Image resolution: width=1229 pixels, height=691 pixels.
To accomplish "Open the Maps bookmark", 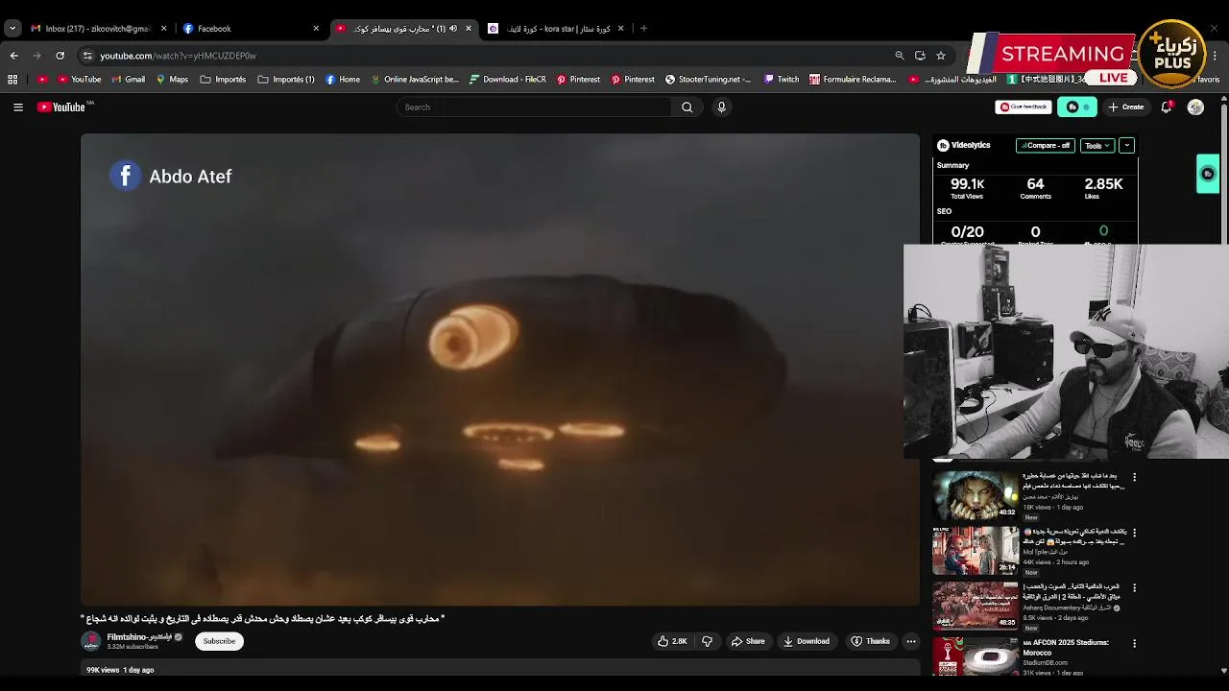I will click(x=172, y=80).
